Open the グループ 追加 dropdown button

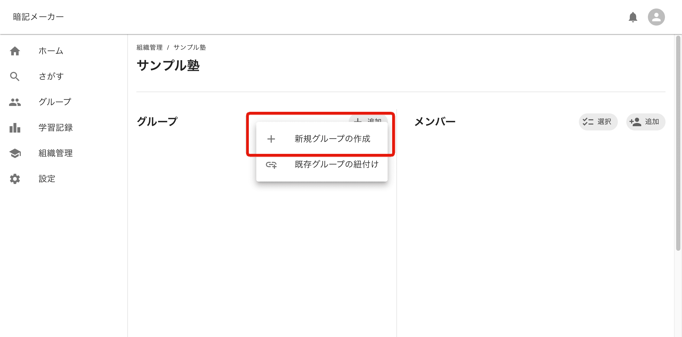tap(368, 119)
